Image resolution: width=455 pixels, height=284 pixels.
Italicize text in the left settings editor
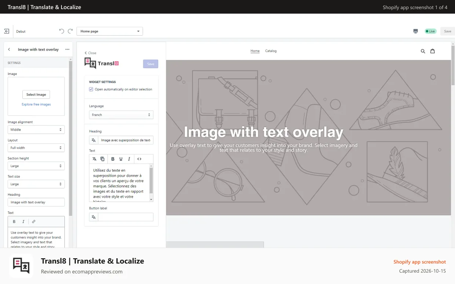click(23, 222)
